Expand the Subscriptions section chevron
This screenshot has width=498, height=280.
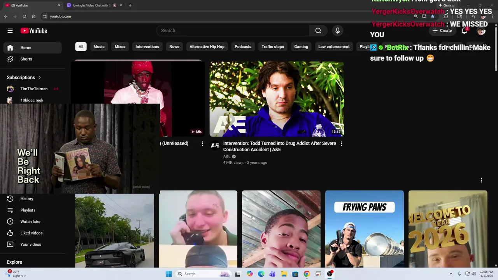[40, 77]
